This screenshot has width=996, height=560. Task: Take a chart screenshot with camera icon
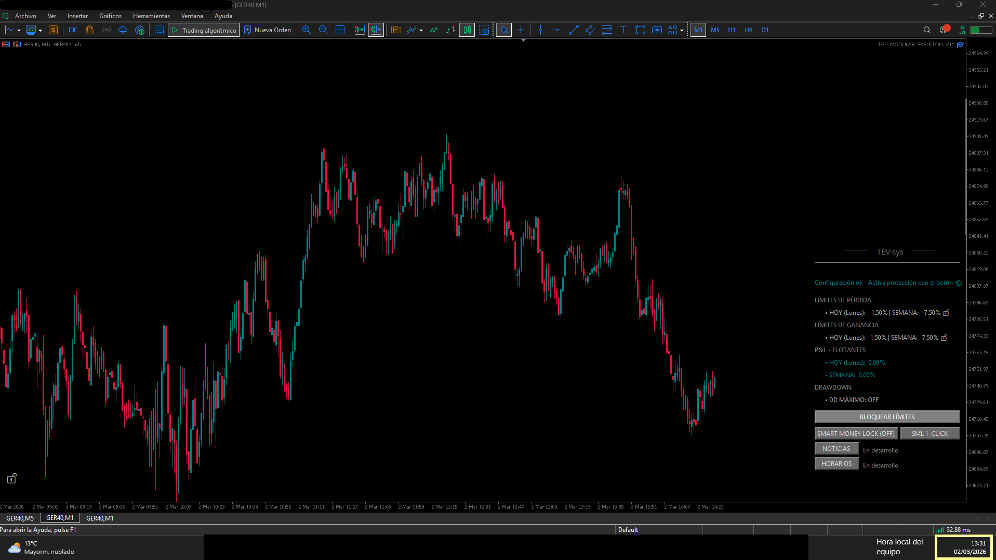(x=484, y=30)
